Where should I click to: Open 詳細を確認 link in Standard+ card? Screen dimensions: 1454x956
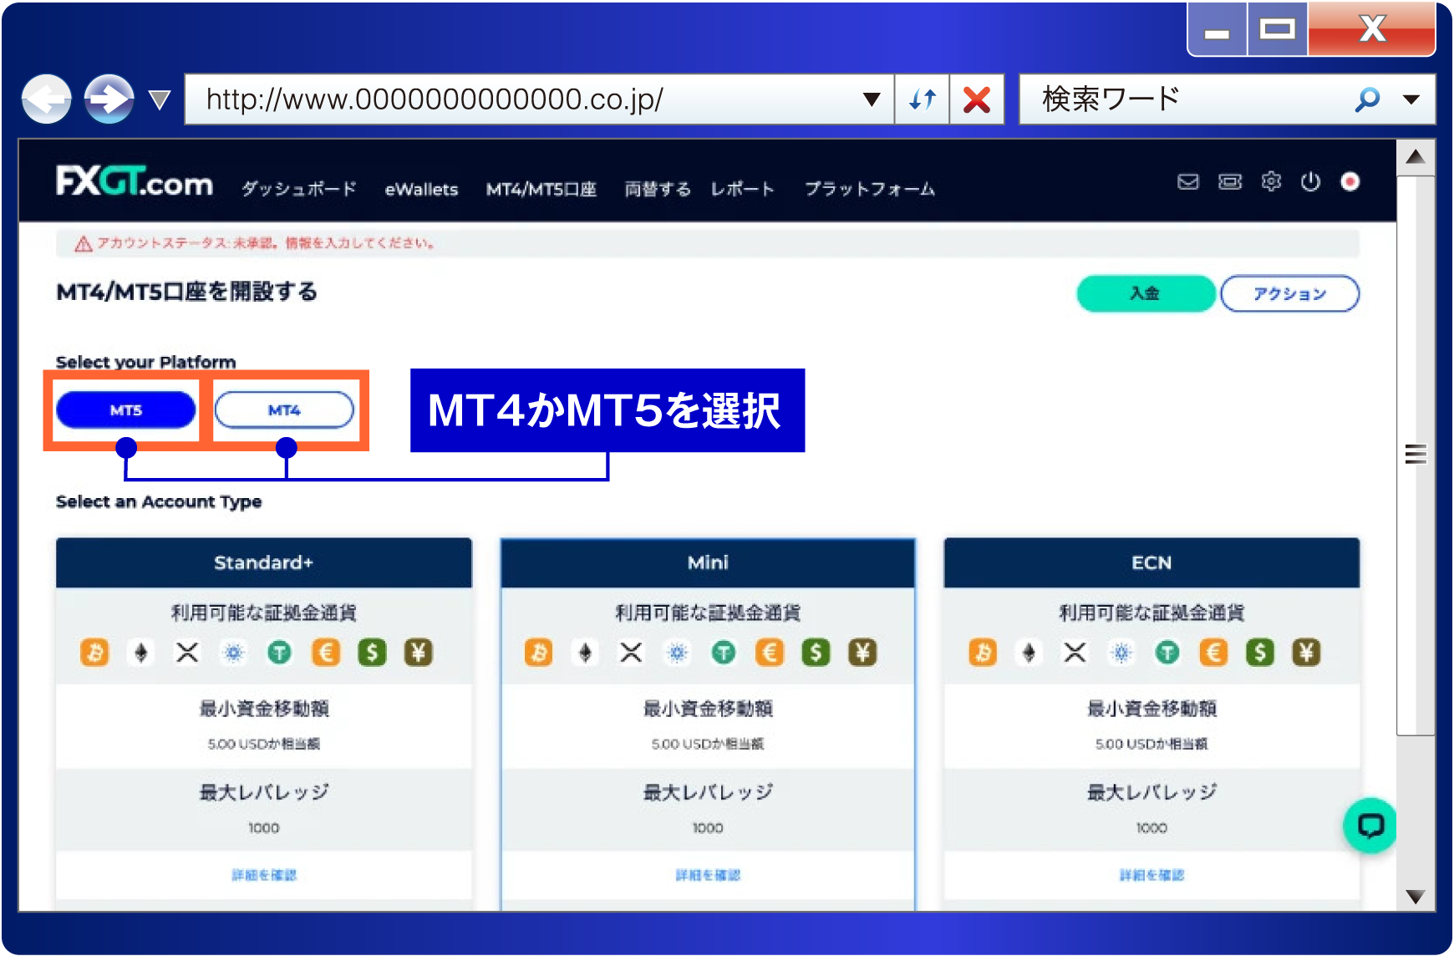pyautogui.click(x=264, y=875)
